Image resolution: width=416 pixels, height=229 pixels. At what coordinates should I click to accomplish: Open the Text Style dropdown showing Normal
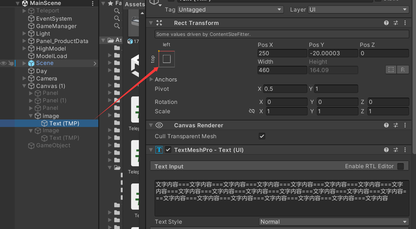coord(334,222)
